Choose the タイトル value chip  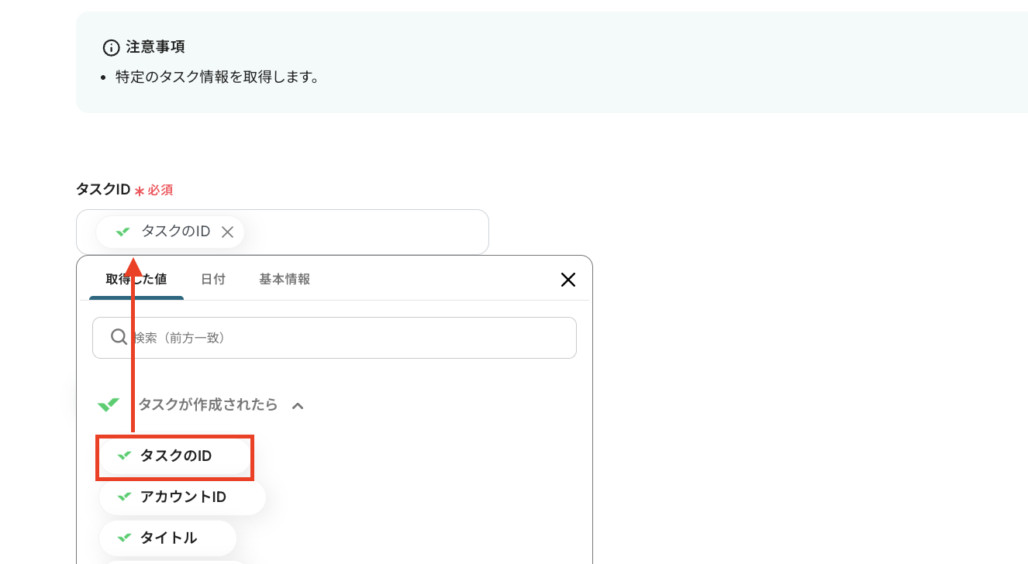click(x=167, y=538)
